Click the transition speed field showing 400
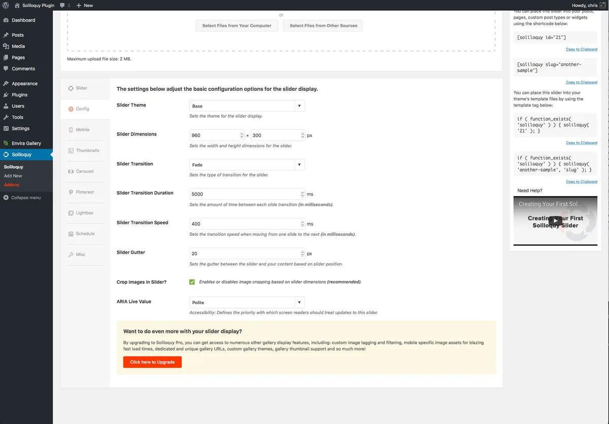 pos(248,224)
